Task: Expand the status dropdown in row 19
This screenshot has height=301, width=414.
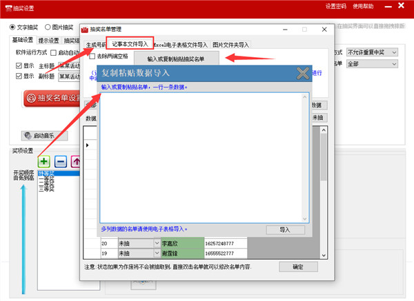Action: click(157, 253)
